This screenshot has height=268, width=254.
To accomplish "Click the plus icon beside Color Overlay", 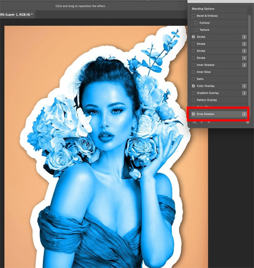I will click(244, 86).
